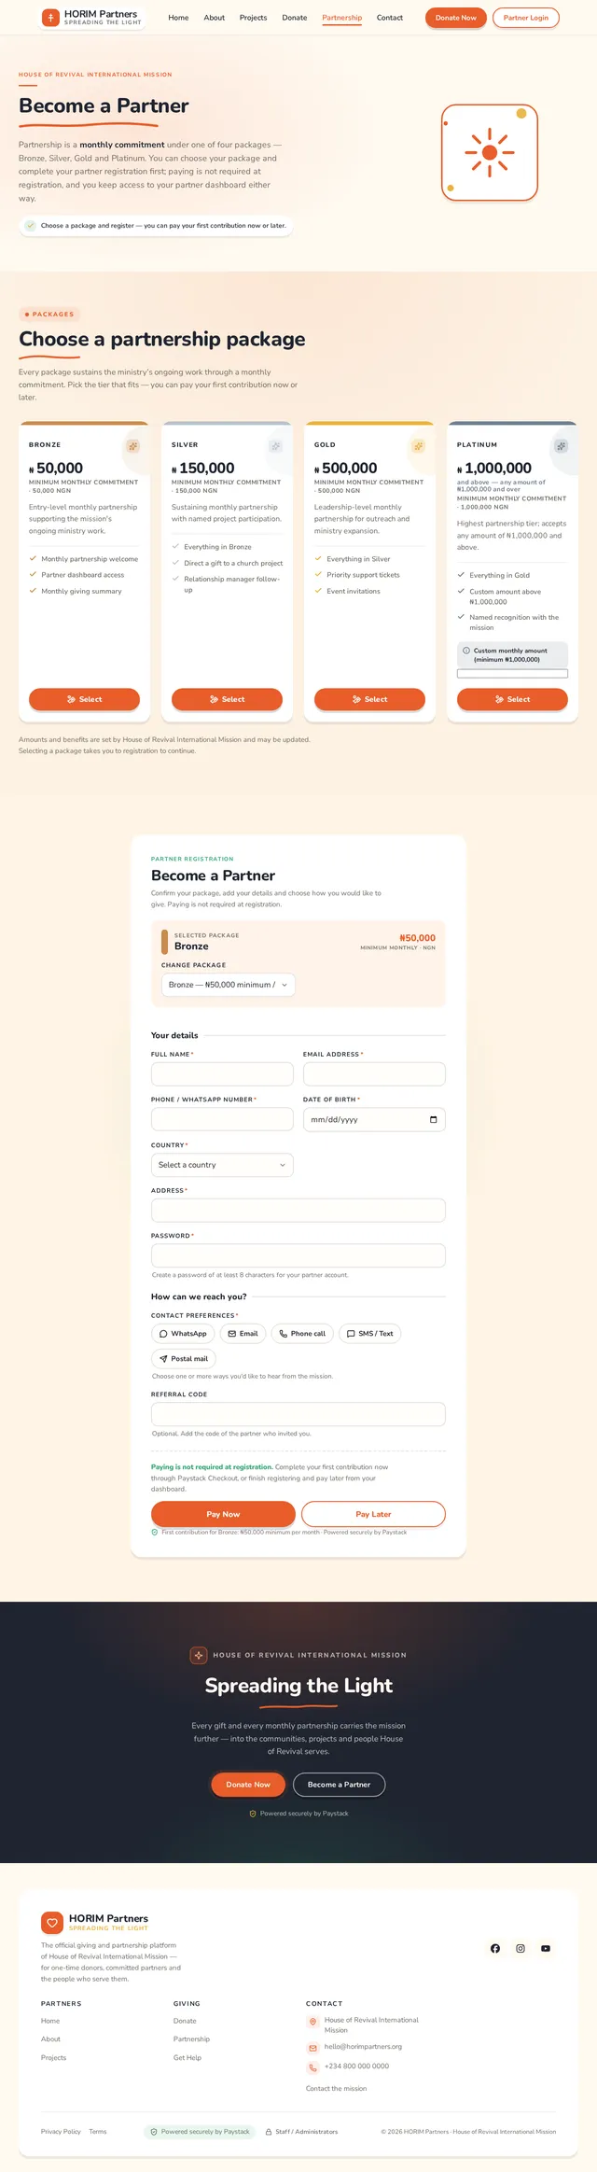Open the Donate nav item
Image resolution: width=597 pixels, height=2172 pixels.
295,18
